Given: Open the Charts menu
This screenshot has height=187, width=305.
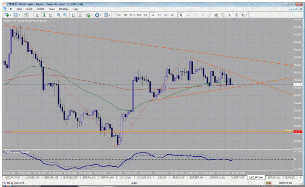Looking at the screenshot, I should point(41,9).
